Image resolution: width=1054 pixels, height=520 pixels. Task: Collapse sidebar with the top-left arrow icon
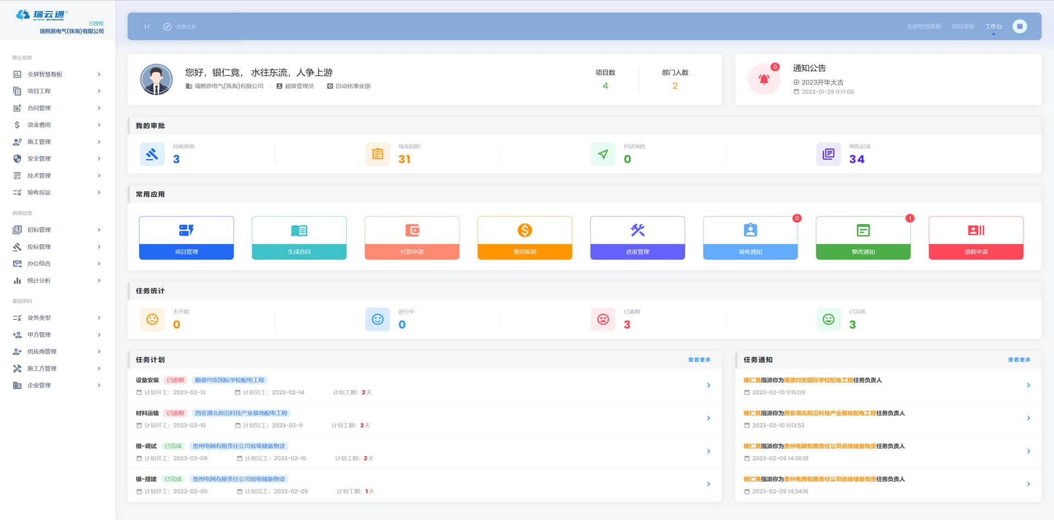147,26
